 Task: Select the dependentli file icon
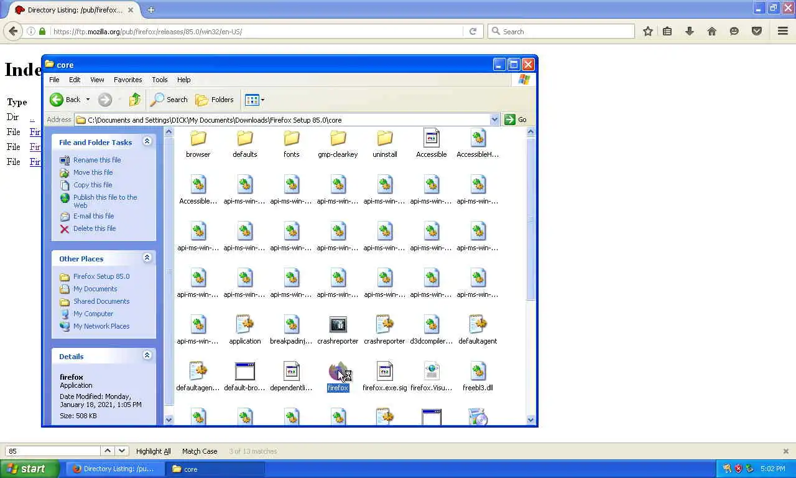291,371
